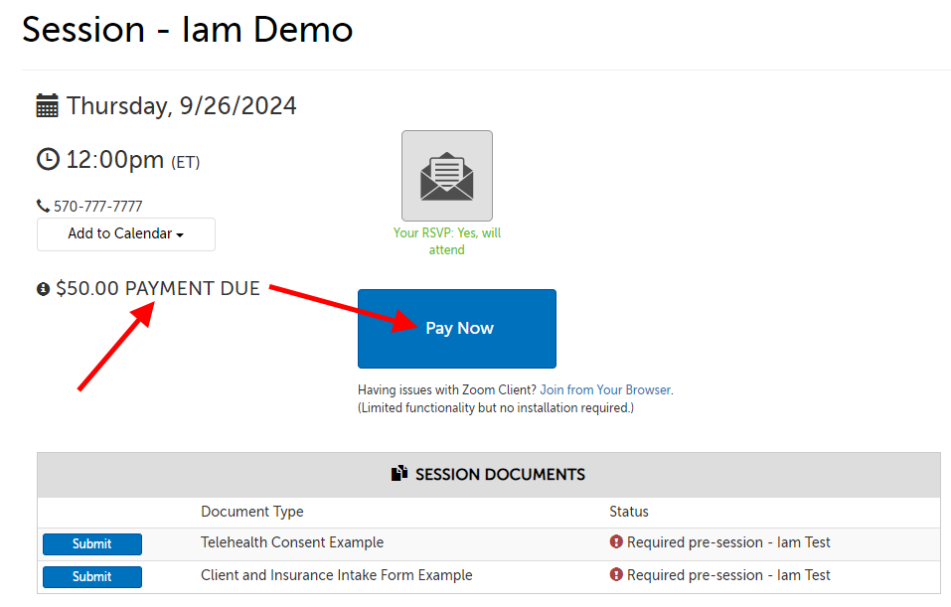951x607 pixels.
Task: Open the Add to Calendar dropdown
Action: click(125, 233)
